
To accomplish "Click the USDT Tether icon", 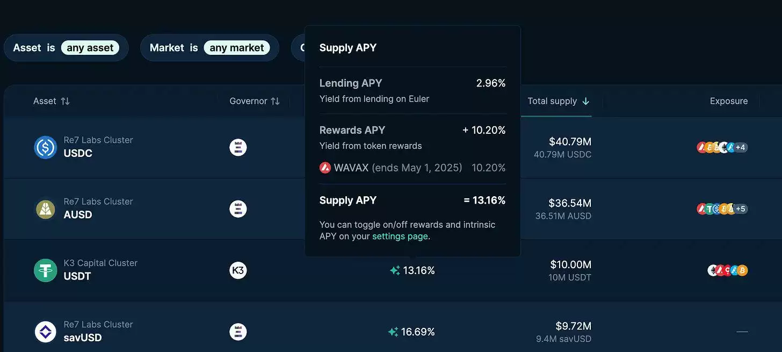I will click(45, 270).
